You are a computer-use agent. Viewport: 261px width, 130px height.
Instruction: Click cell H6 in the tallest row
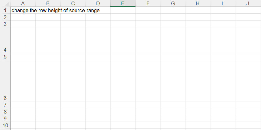(198, 81)
